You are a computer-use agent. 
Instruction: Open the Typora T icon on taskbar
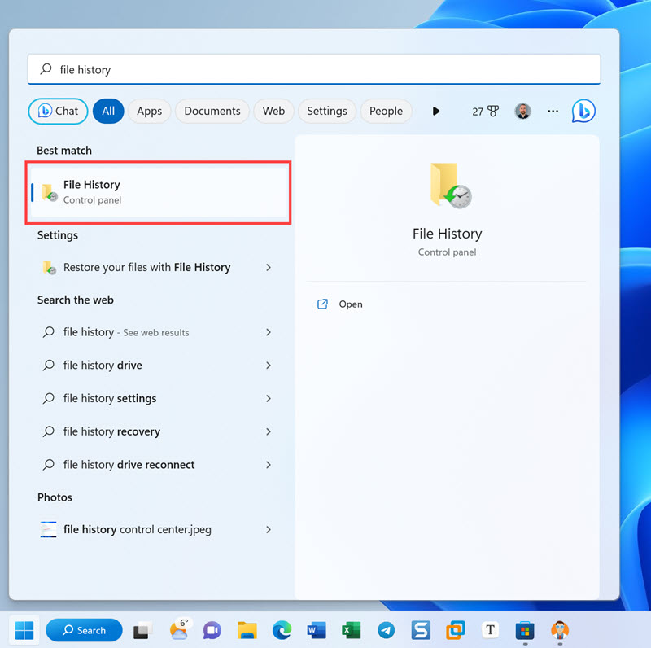click(491, 630)
